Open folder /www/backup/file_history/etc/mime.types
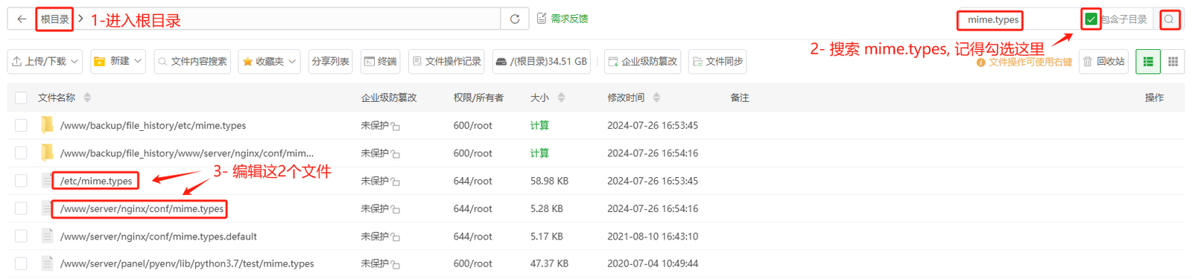The image size is (1192, 279). click(x=153, y=126)
